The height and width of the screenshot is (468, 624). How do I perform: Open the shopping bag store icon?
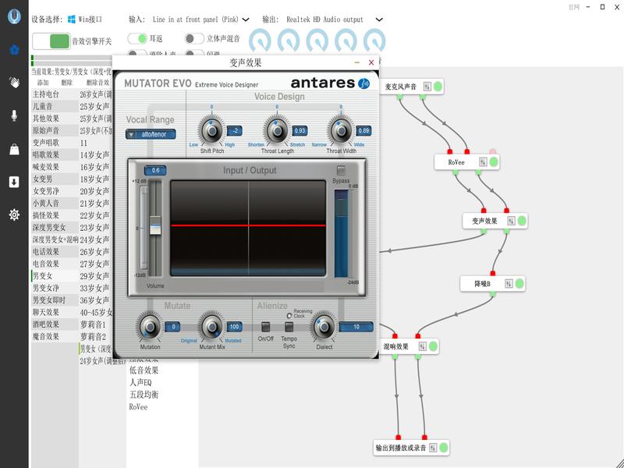[x=14, y=149]
